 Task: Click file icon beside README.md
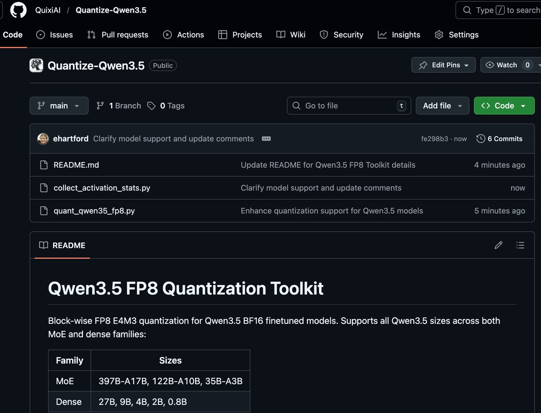(44, 165)
